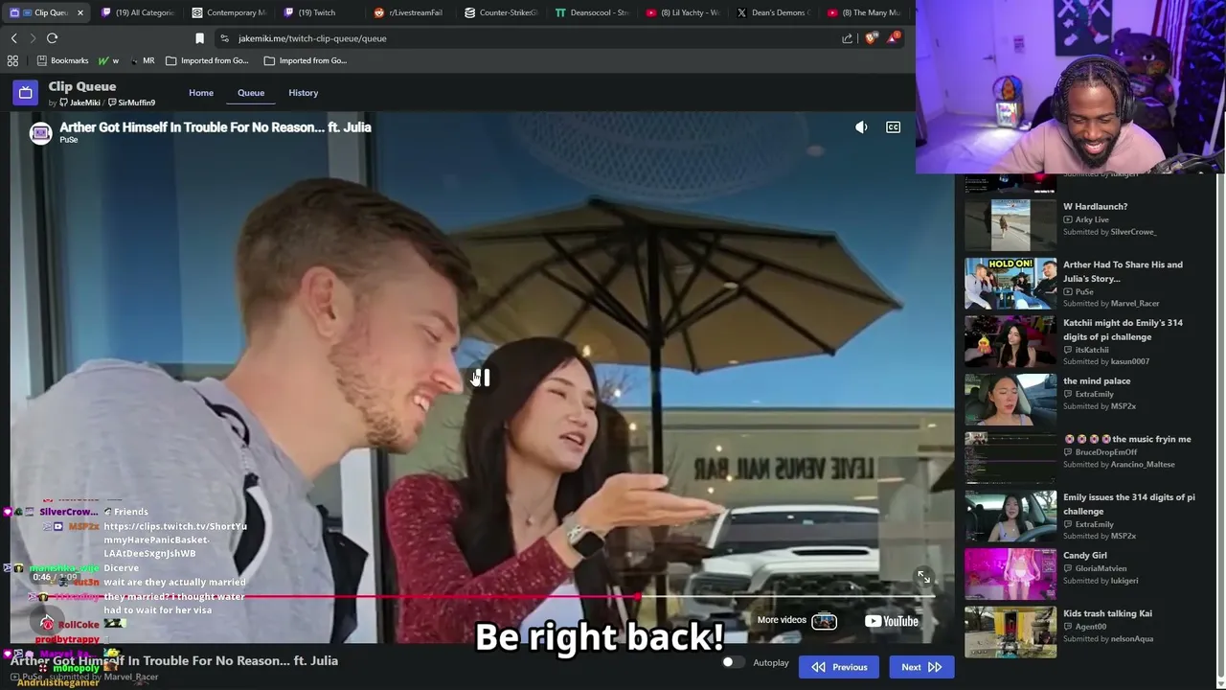Open the Bookmarks folder in bookmarks bar
Screen dimensions: 1226x690
click(62, 60)
